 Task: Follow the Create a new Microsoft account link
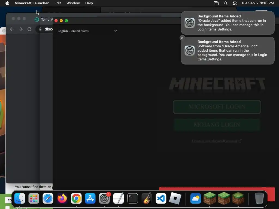pyautogui.click(x=217, y=141)
